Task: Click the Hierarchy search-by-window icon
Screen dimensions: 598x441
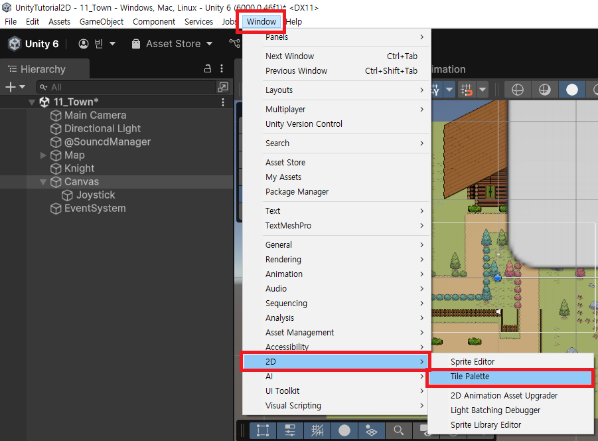Action: tap(223, 87)
